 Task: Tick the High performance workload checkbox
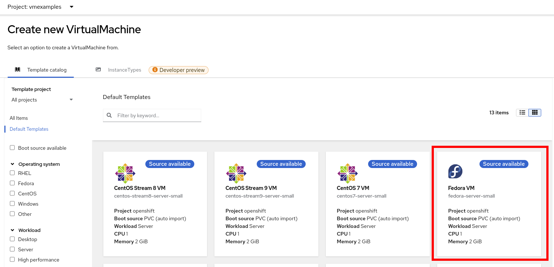pos(12,260)
